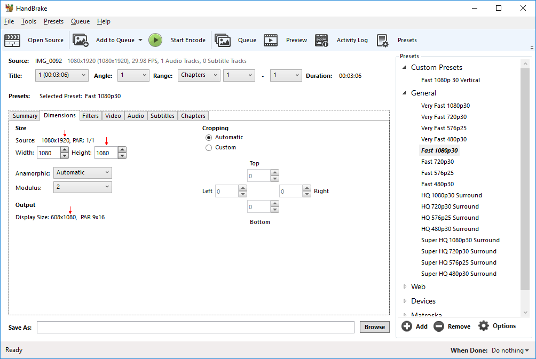The width and height of the screenshot is (536, 359).
Task: Increase Width using its up stepper arrow
Action: [x=64, y=150]
